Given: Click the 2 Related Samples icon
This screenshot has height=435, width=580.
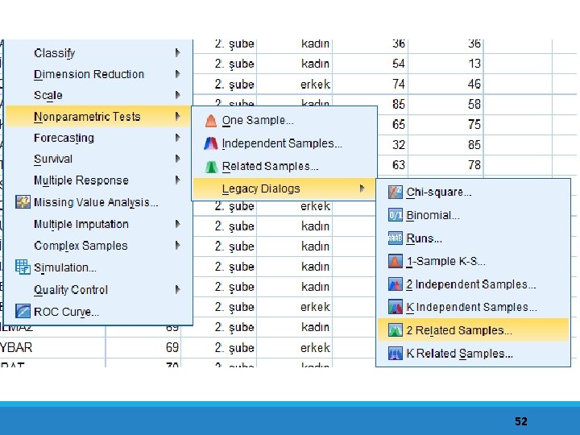Looking at the screenshot, I should 395,330.
